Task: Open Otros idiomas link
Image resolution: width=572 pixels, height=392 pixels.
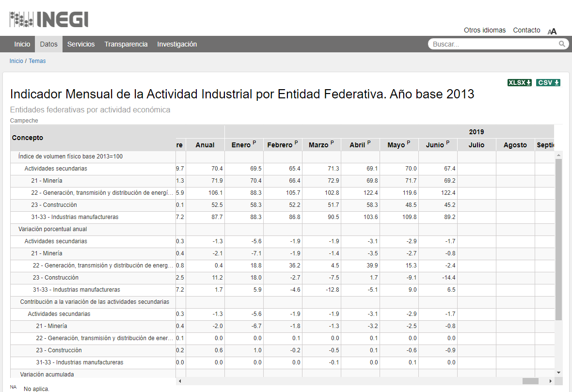Action: [485, 30]
